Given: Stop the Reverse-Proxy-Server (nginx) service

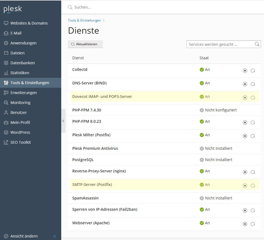Looking at the screenshot, I should 245,172.
